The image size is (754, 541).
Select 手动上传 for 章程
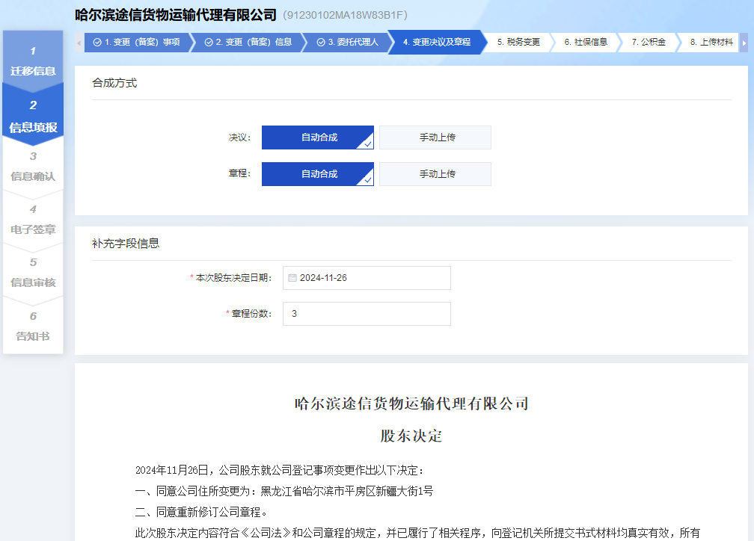coord(435,174)
